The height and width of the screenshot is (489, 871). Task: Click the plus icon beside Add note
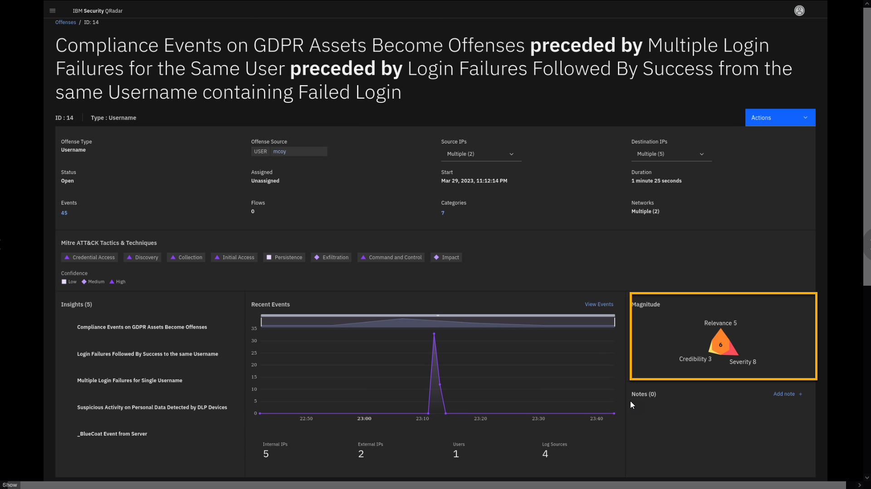pos(801,394)
